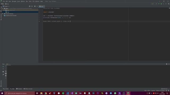Open Run panel gear settings

167,64
